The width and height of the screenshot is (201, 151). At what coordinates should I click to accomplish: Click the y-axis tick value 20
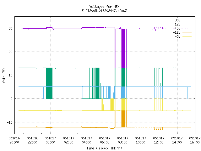point(10,52)
